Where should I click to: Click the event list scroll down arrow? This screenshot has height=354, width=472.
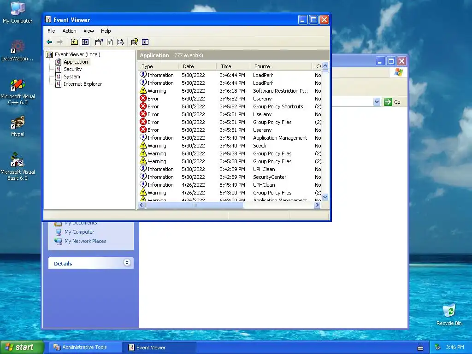(325, 197)
